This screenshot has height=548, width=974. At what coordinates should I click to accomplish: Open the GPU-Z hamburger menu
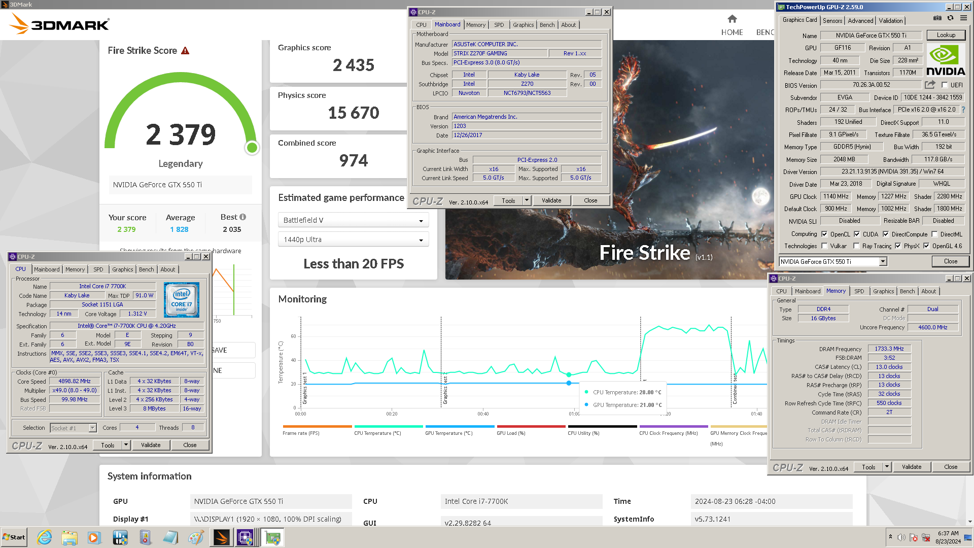click(963, 18)
